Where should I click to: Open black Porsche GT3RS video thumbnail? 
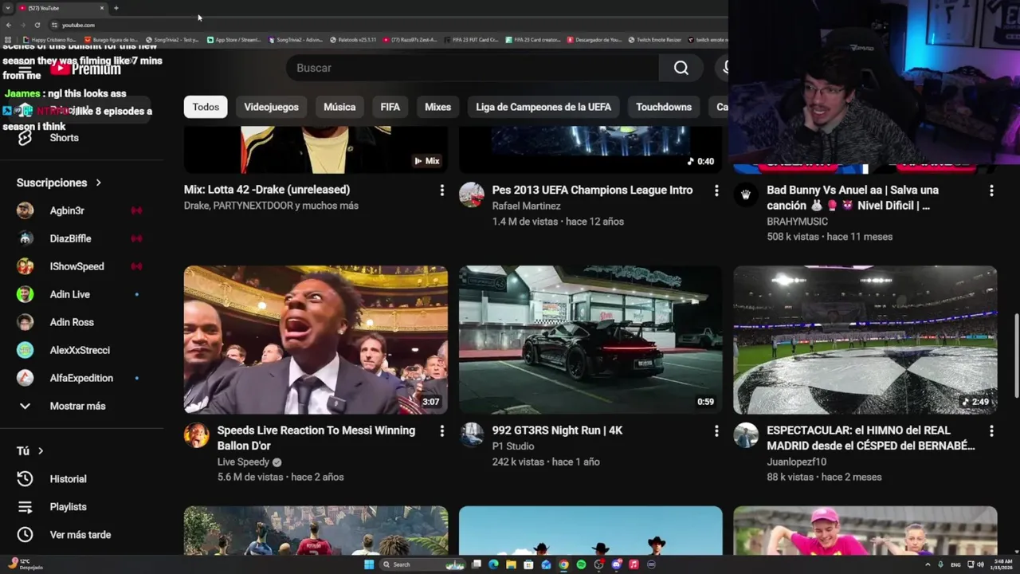[x=590, y=340]
